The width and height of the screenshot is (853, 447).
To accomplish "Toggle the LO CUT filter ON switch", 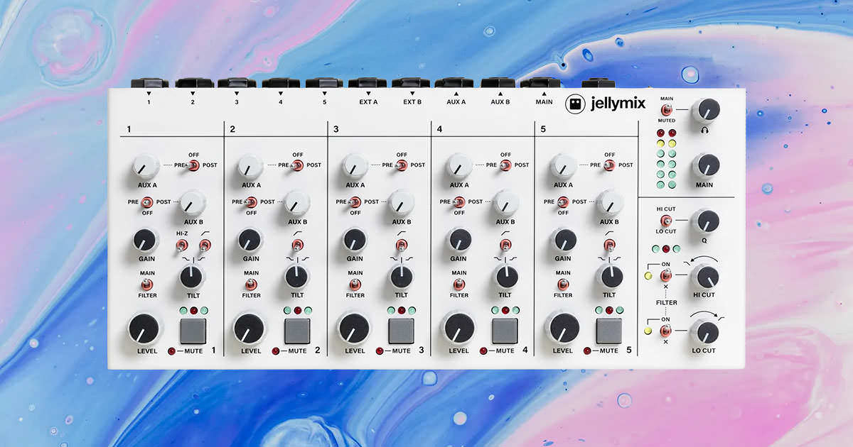I will (x=666, y=331).
